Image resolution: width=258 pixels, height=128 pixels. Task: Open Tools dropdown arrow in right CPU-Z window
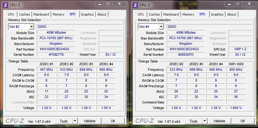[204, 121]
